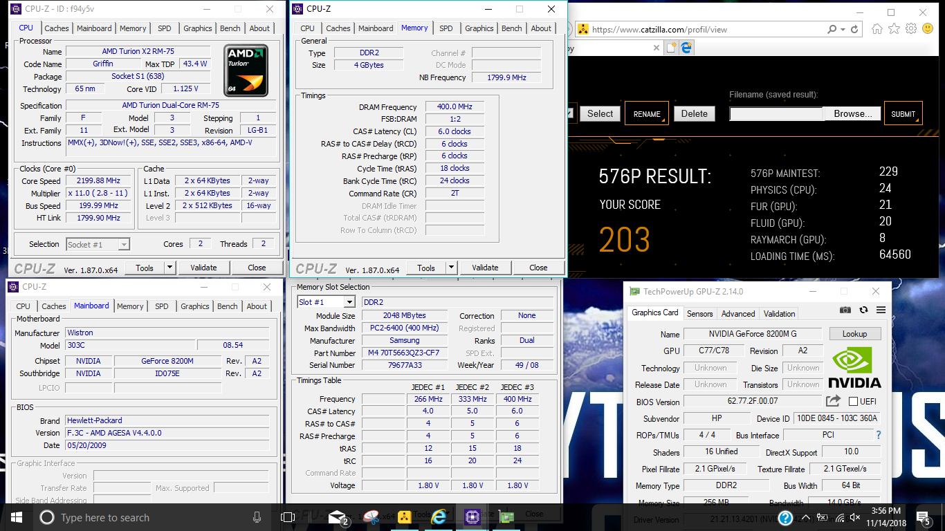Screen dimensions: 945x531
Task: Open the Advanced tab in GPU-Z
Action: (x=738, y=313)
